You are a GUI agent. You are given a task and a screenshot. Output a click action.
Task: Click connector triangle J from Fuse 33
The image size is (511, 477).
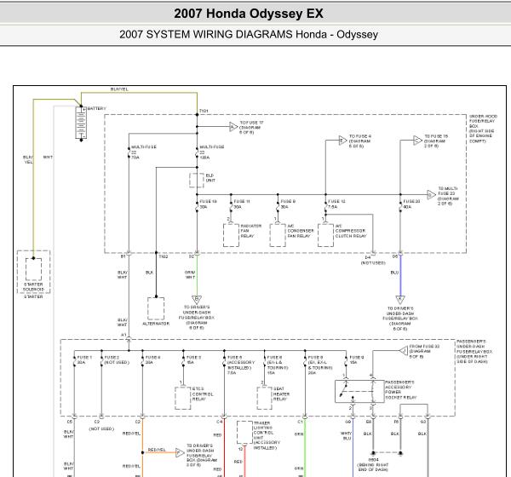[404, 351]
